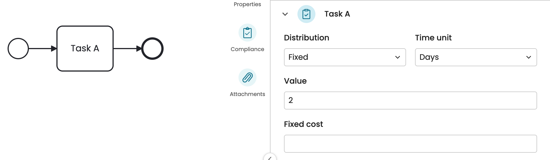Click the Task A title in panel header

click(x=337, y=14)
